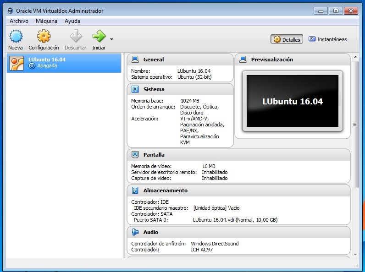
Task: Open the Iniciar dropdown arrow
Action: [x=111, y=39]
